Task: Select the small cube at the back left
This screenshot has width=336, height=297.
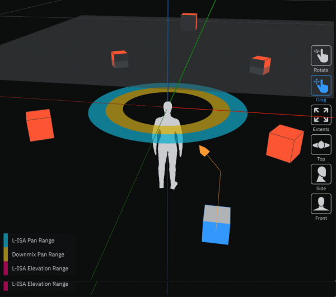Action: (119, 59)
